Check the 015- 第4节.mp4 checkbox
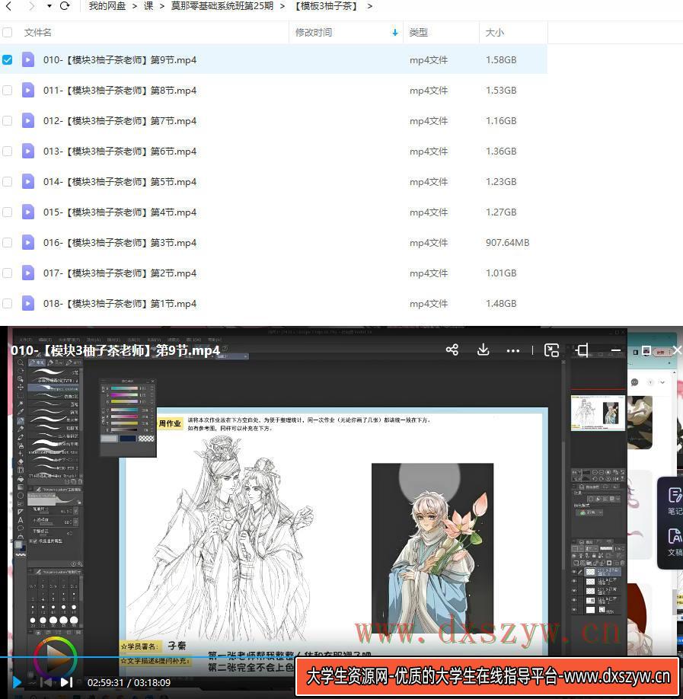Screen dimensions: 683x699 7,212
